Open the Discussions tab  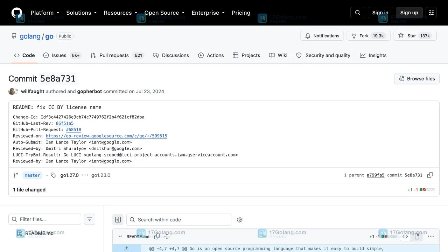(x=171, y=55)
